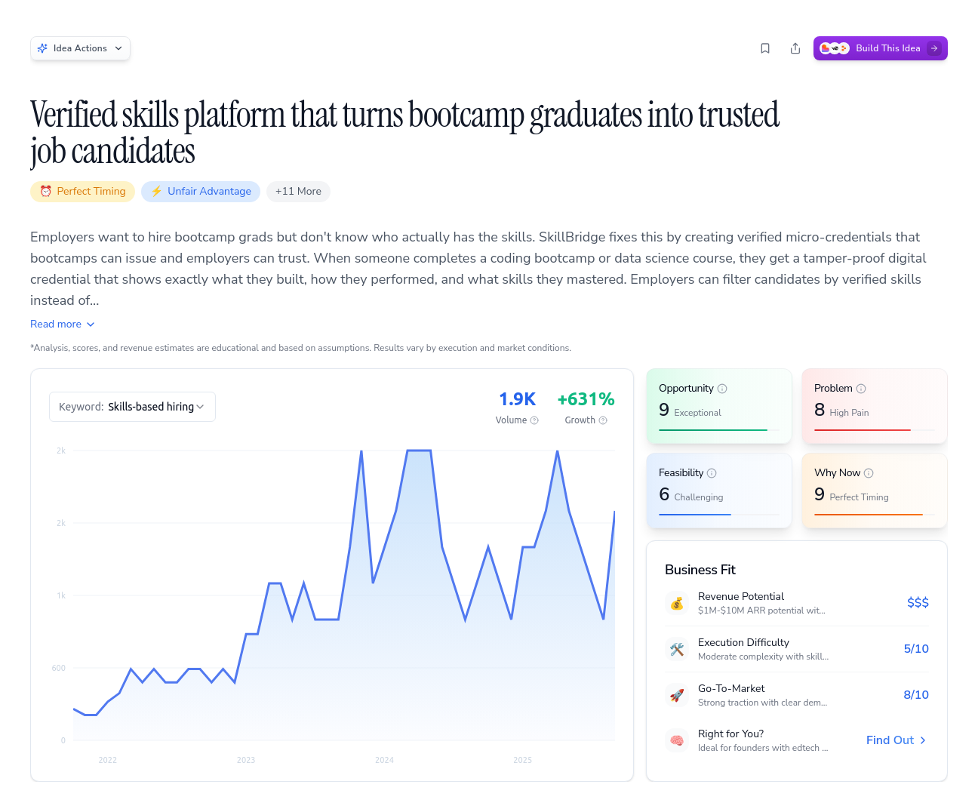Open the Go-To-Market row
Image resolution: width=978 pixels, height=812 pixels.
tap(796, 695)
